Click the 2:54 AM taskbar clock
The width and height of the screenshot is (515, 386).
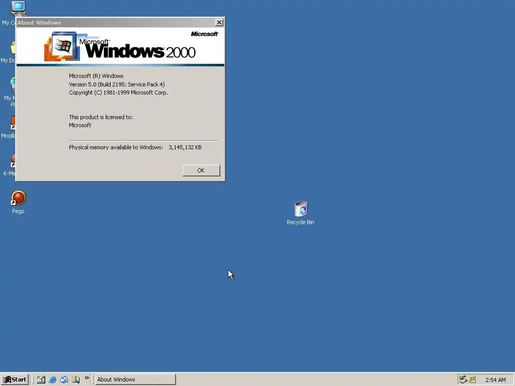pyautogui.click(x=495, y=380)
